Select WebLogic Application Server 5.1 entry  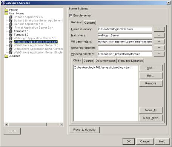[35, 38]
